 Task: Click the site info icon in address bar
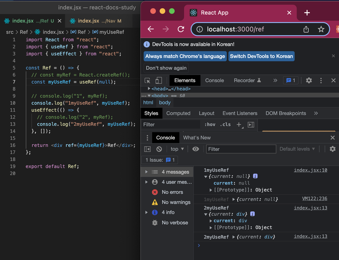(200, 29)
